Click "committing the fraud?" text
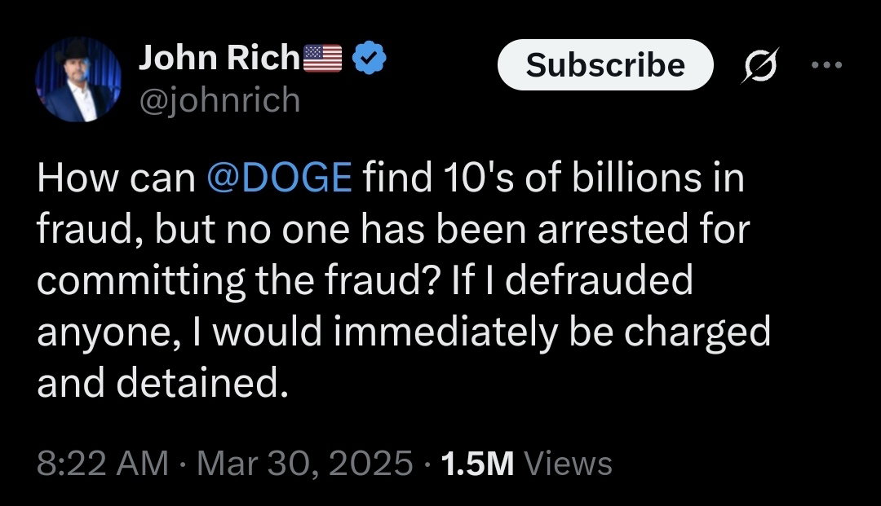This screenshot has height=506, width=881. tap(237, 281)
